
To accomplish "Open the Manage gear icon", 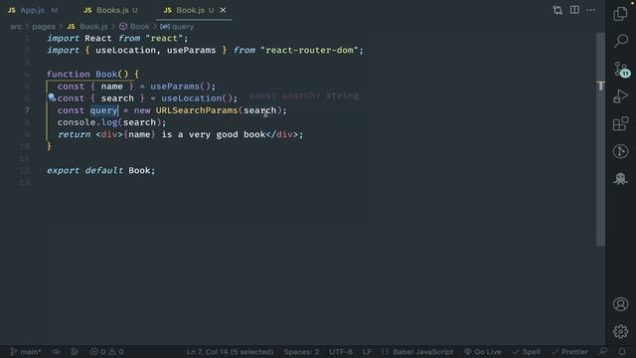I will click(x=620, y=331).
